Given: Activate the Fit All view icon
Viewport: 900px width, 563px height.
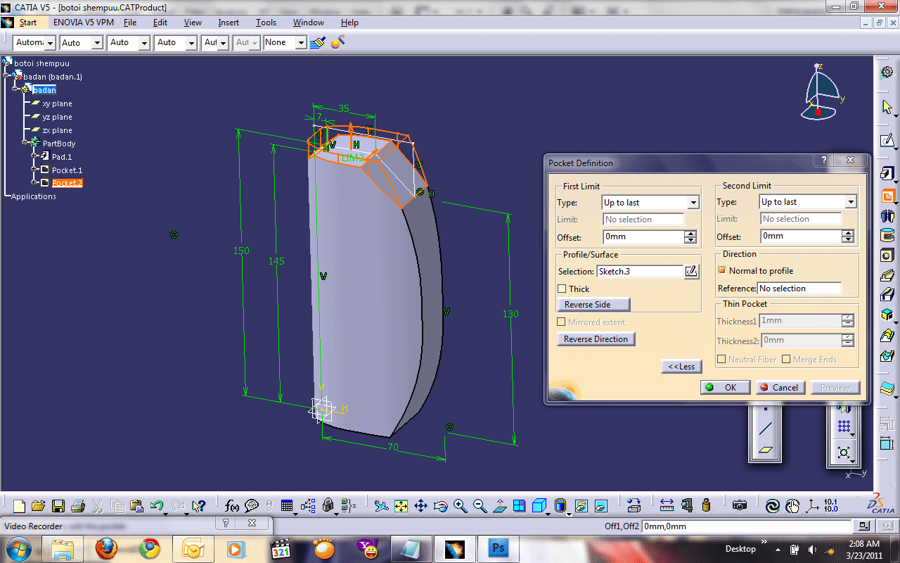Looking at the screenshot, I should coord(401,505).
